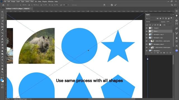
Task: Switch to the Untitled-1 document tab
Action: pos(18,9)
